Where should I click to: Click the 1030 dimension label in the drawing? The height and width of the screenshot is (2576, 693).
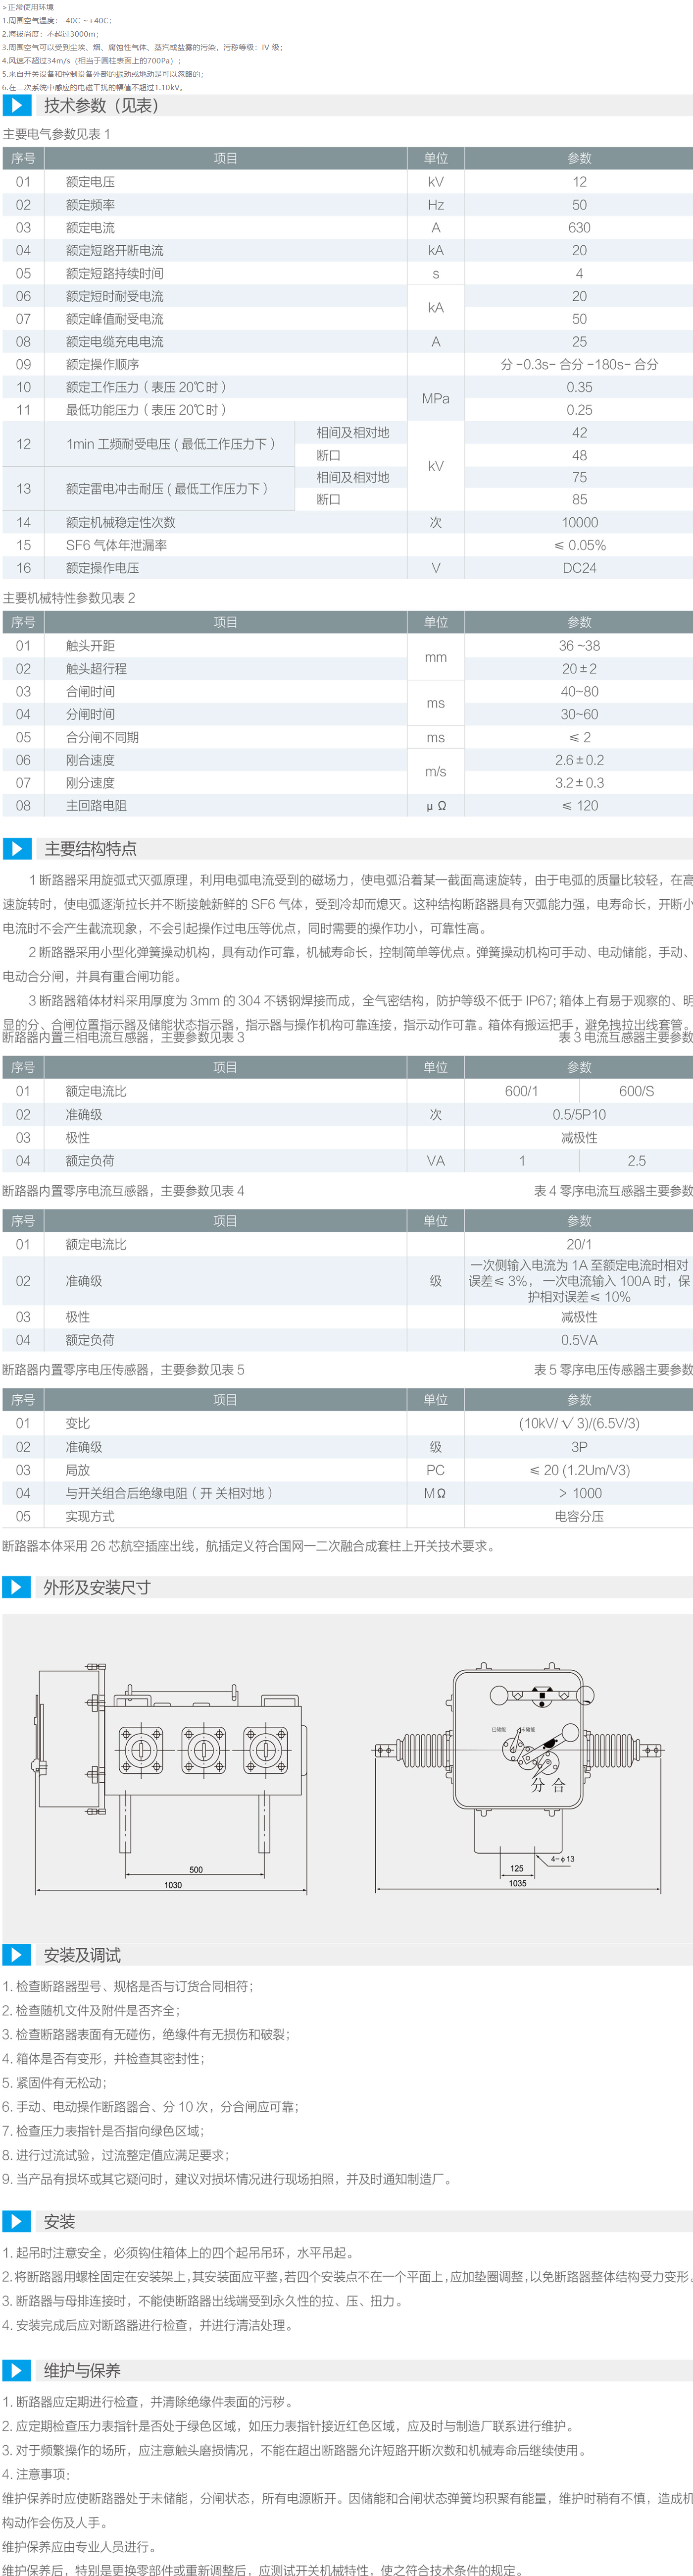pyautogui.click(x=173, y=1884)
